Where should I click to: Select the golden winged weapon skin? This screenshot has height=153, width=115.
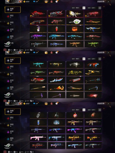75,14
